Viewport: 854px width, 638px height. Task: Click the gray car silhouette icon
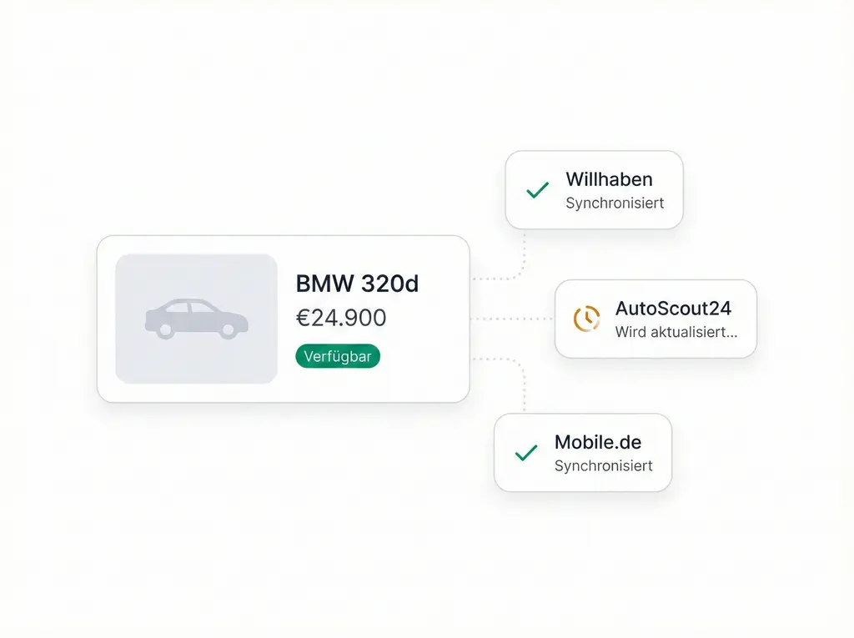pos(196,319)
